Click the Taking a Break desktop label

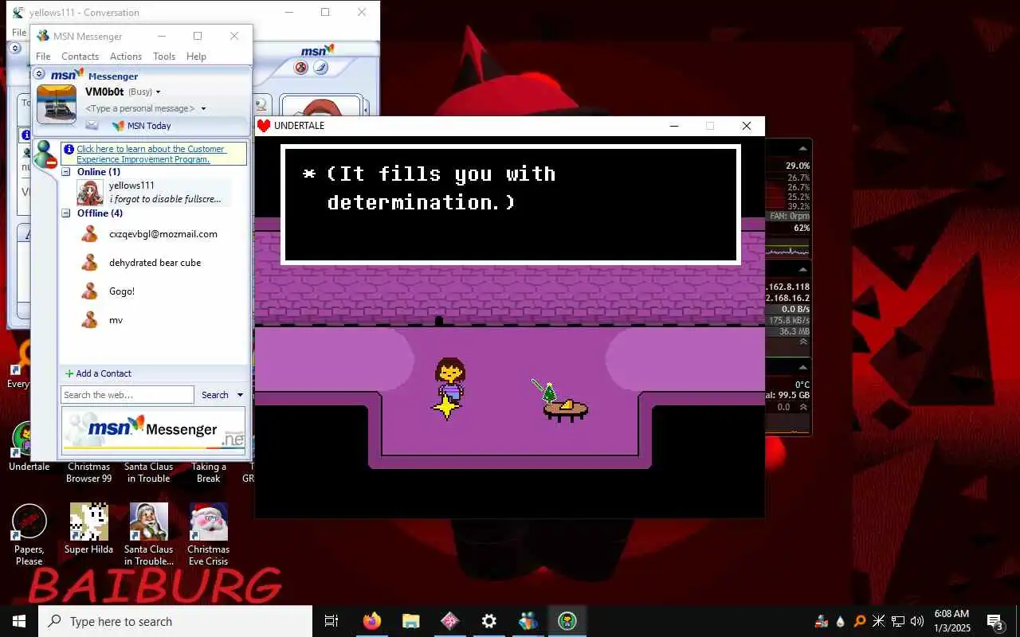coord(208,473)
